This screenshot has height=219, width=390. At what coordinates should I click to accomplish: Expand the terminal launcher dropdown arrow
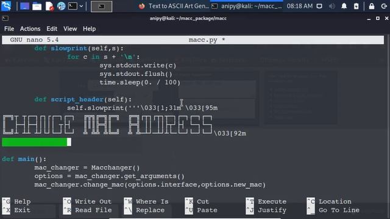pyautogui.click(x=81, y=6)
